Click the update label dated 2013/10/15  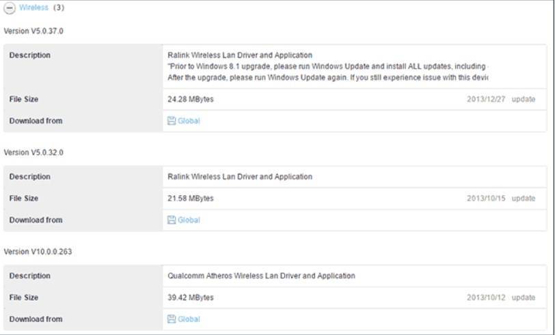(x=524, y=199)
